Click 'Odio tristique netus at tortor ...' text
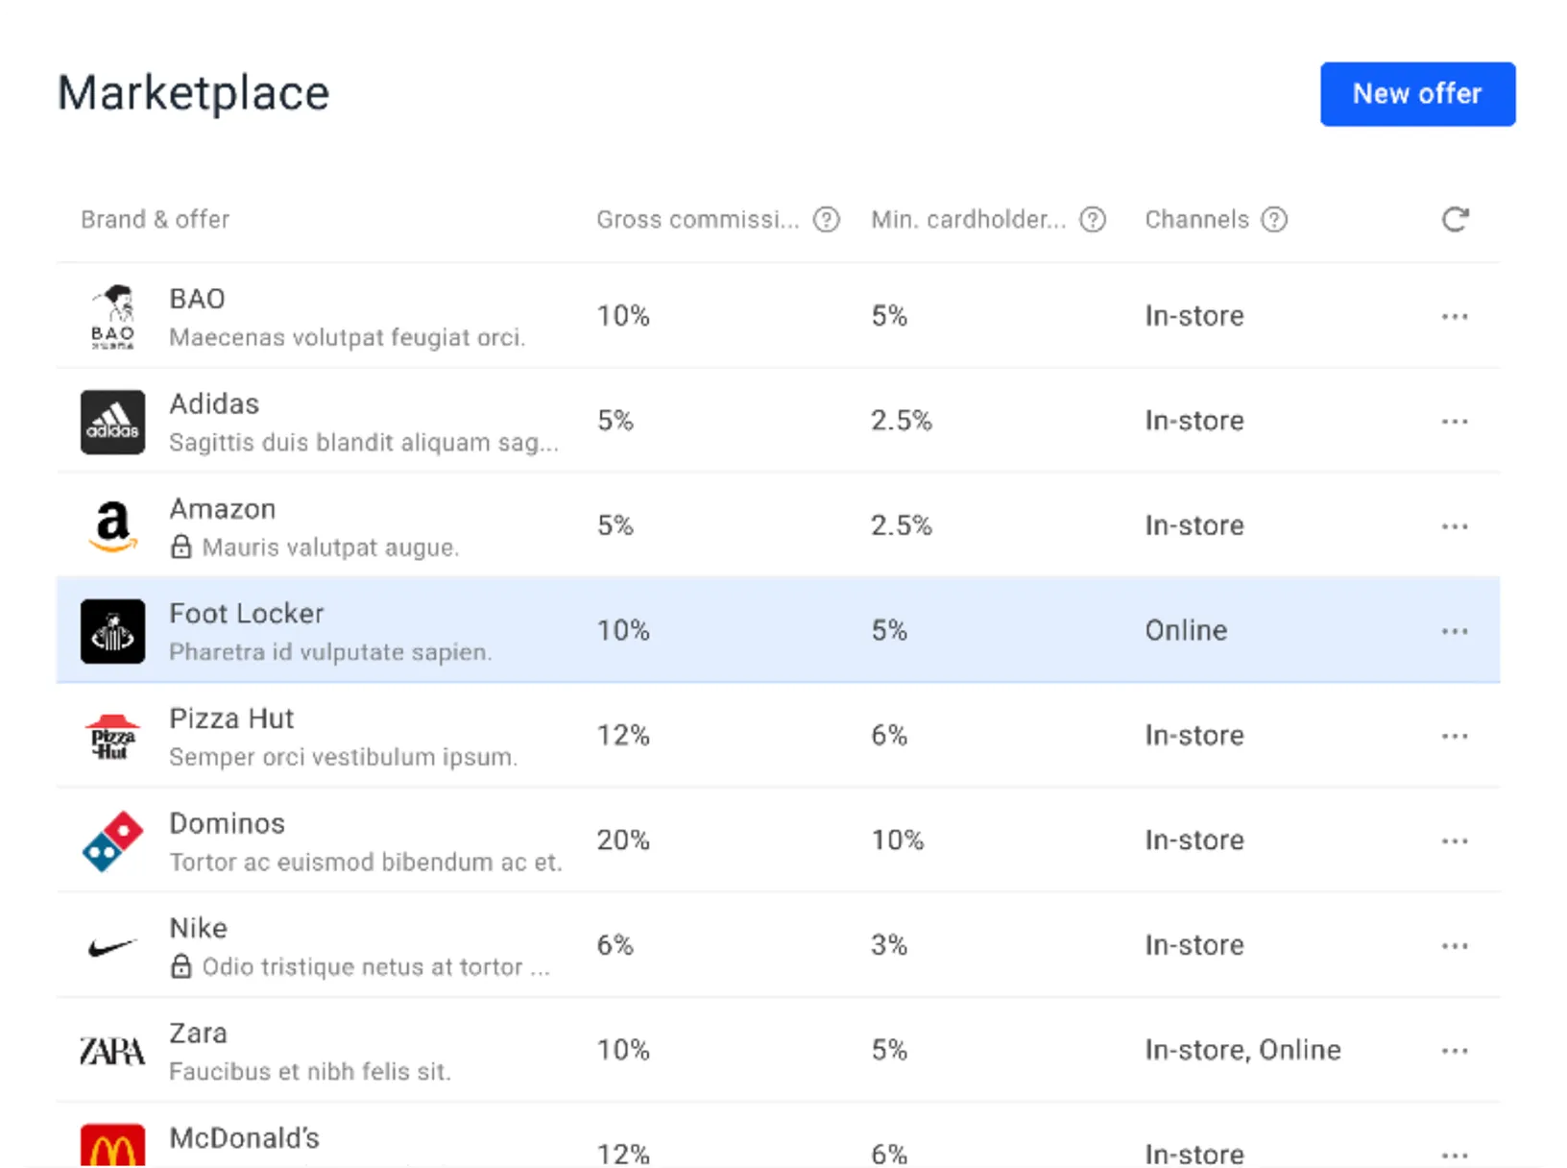1567x1168 pixels. (376, 967)
